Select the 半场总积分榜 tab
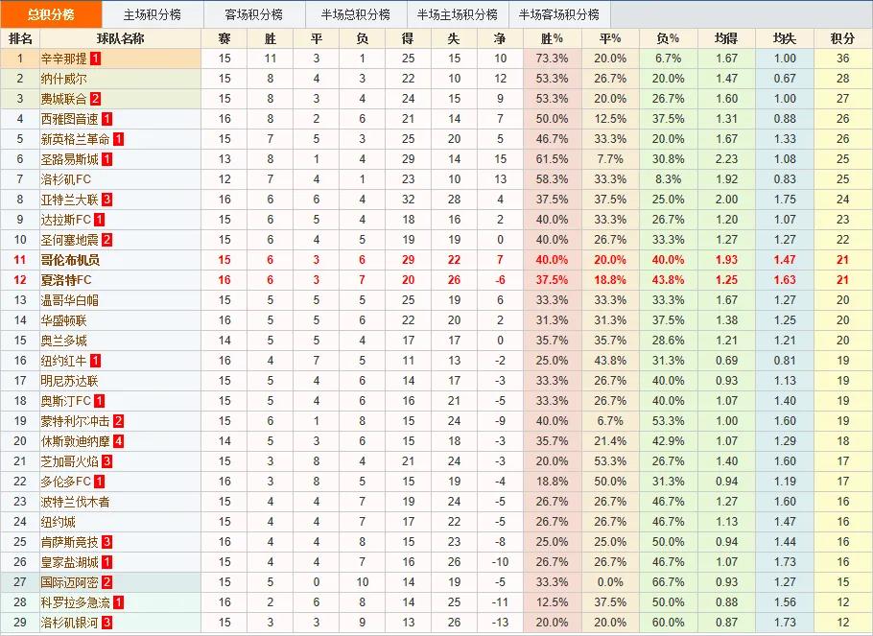 coord(355,14)
